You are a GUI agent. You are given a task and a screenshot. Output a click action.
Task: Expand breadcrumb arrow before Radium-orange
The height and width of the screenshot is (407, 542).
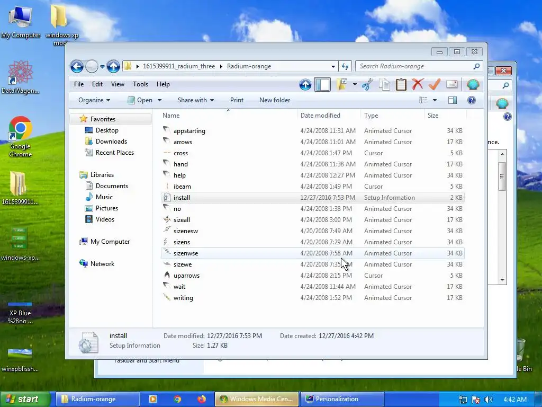pos(221,66)
